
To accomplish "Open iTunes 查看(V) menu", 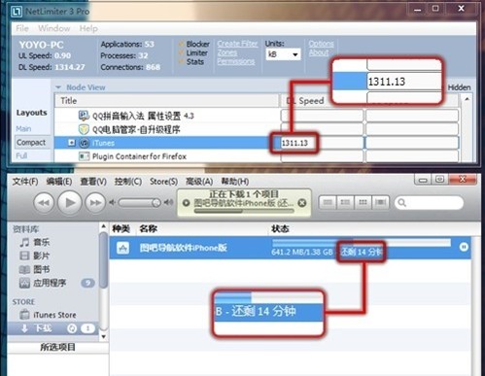I will point(93,182).
